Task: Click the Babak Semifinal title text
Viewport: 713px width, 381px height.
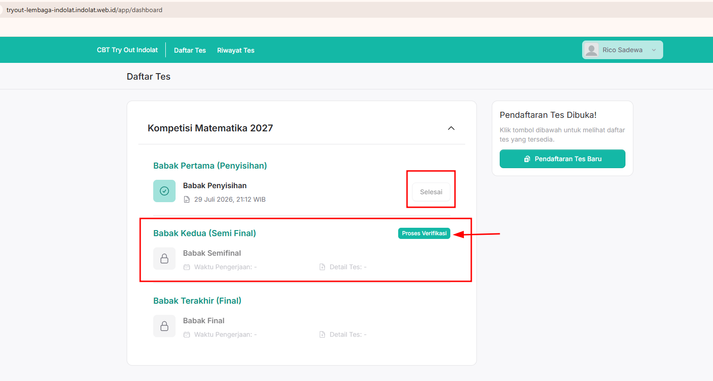Action: tap(212, 253)
